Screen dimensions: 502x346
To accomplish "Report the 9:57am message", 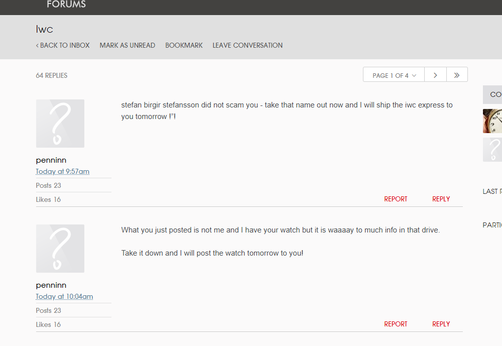I will coord(396,199).
